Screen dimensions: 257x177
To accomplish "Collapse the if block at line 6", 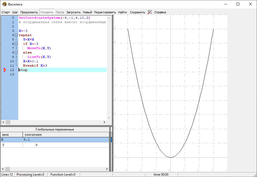I will click(x=16, y=44).
